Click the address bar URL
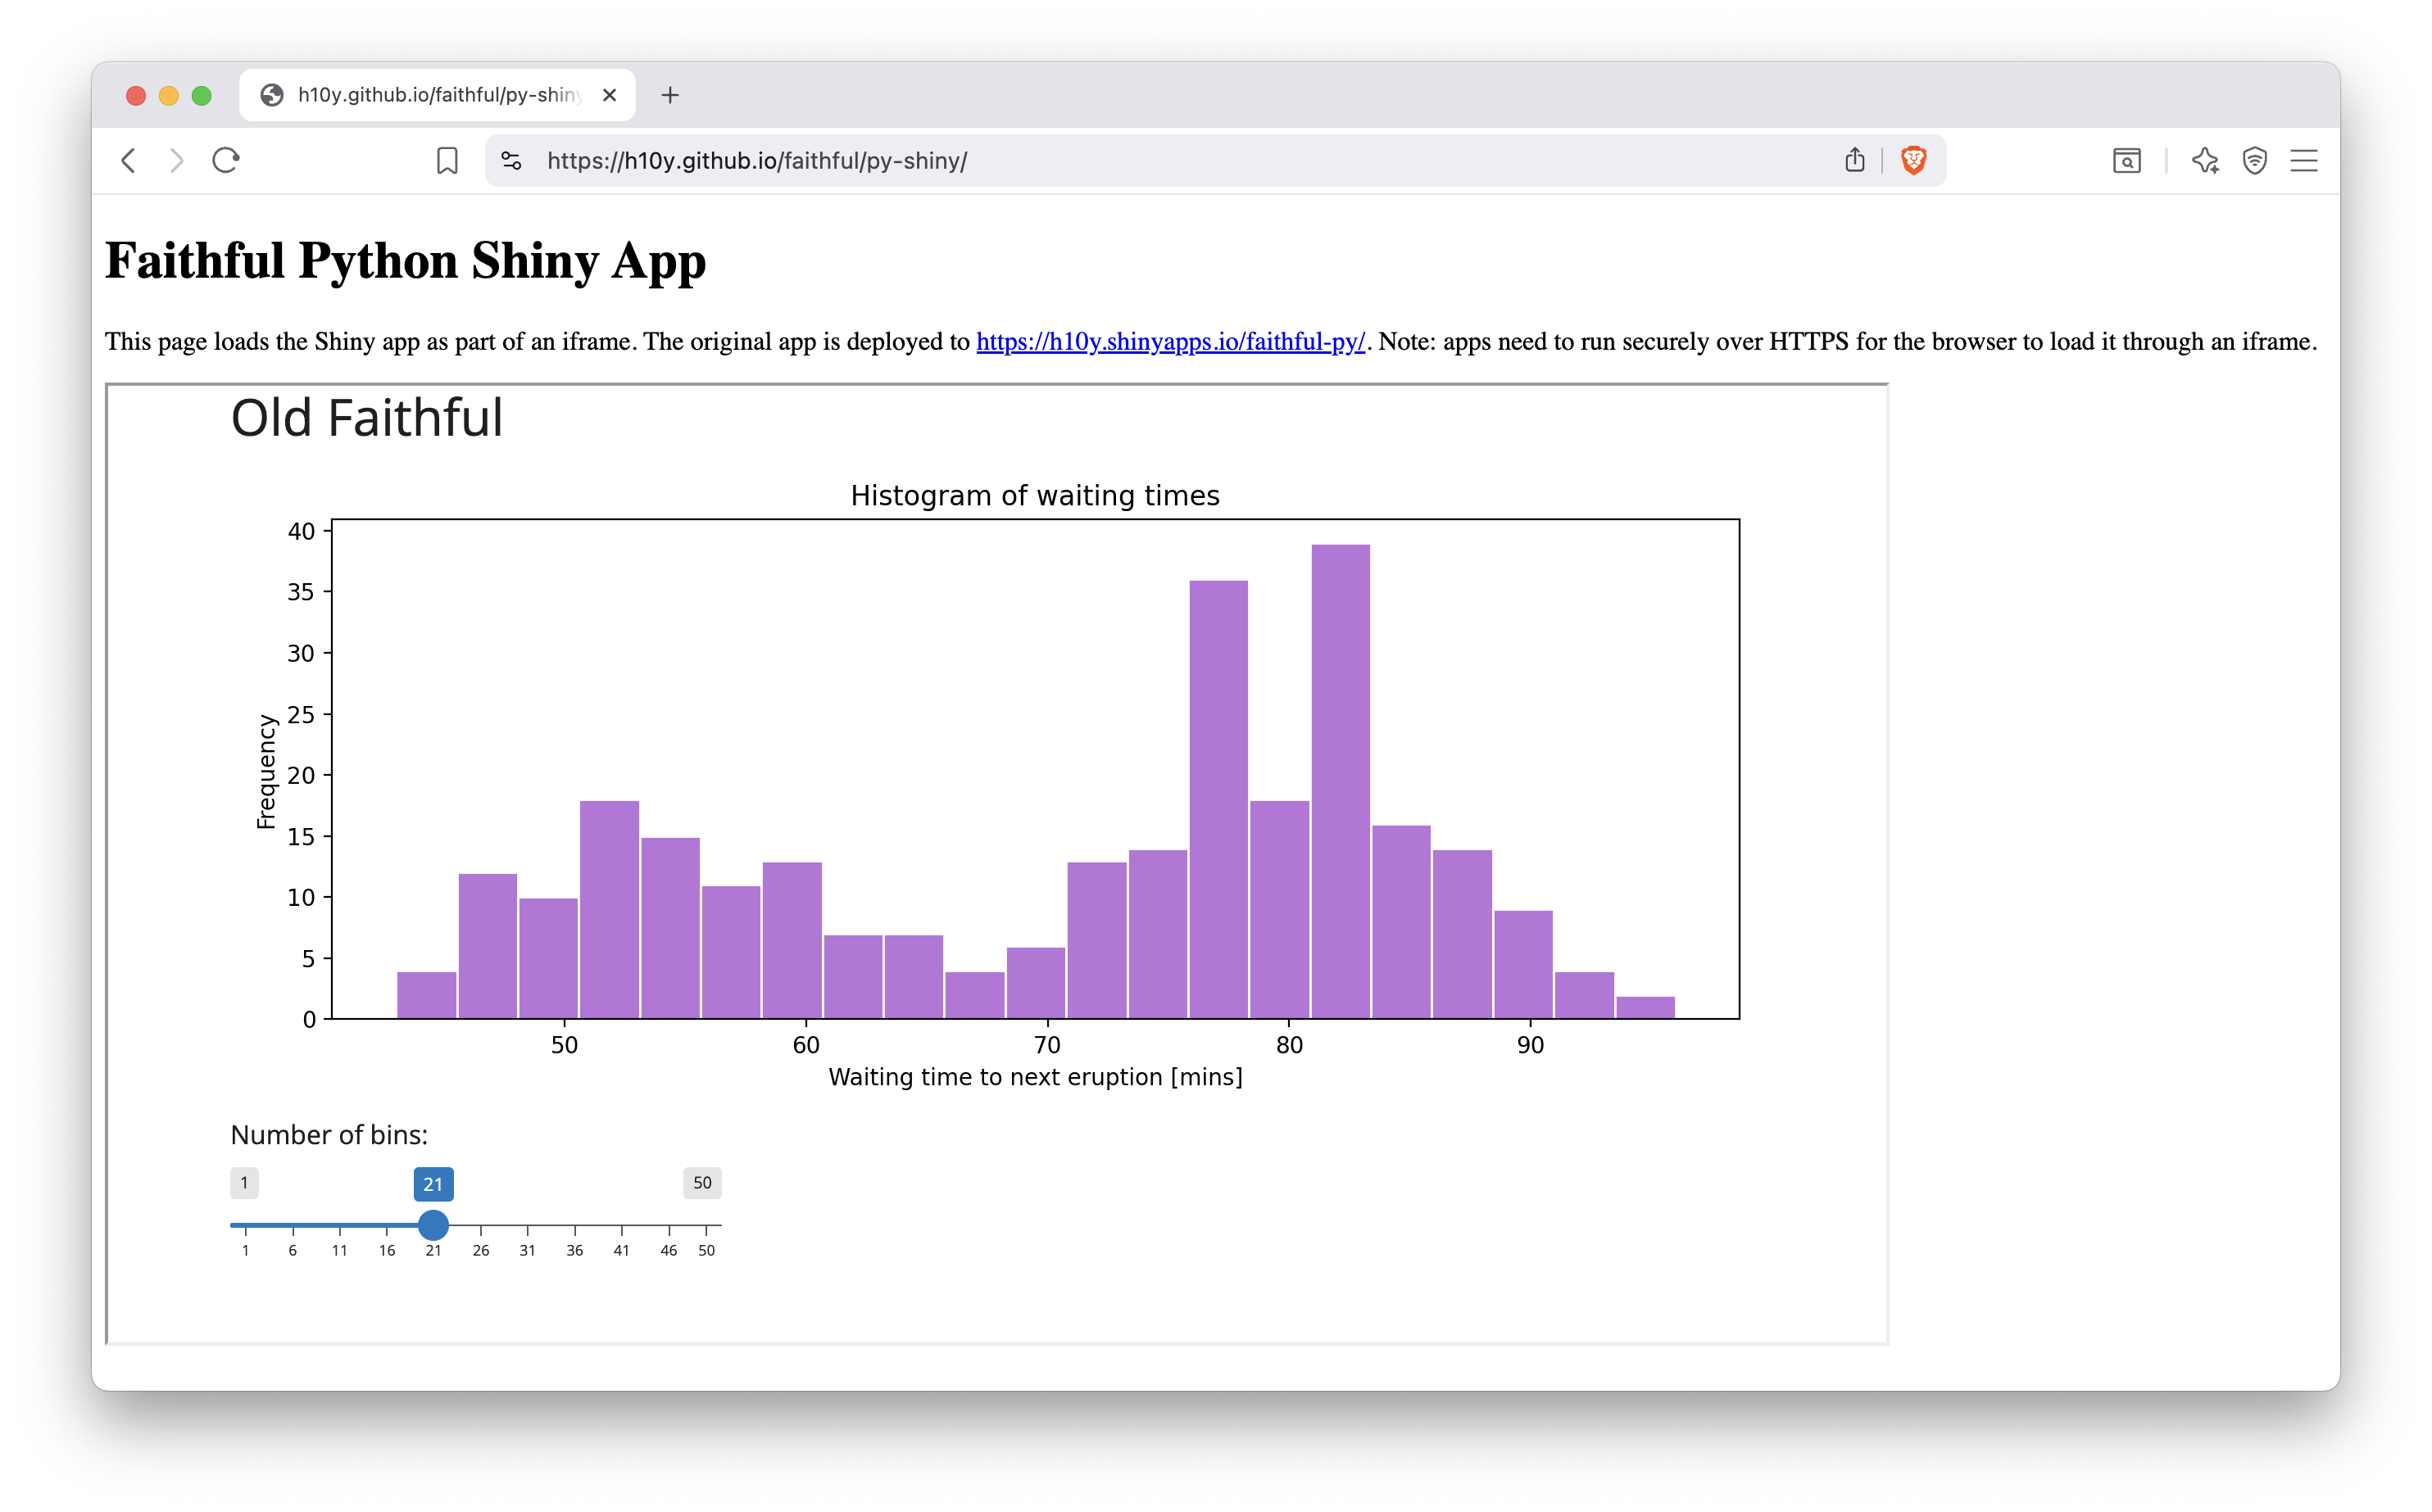2432x1512 pixels. [x=756, y=160]
